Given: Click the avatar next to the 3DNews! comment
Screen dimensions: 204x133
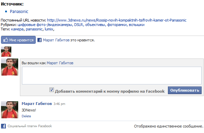Looking at the screenshot, I should pyautogui.click(x=10, y=110).
